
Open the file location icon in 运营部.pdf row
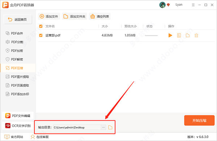(x=188, y=35)
